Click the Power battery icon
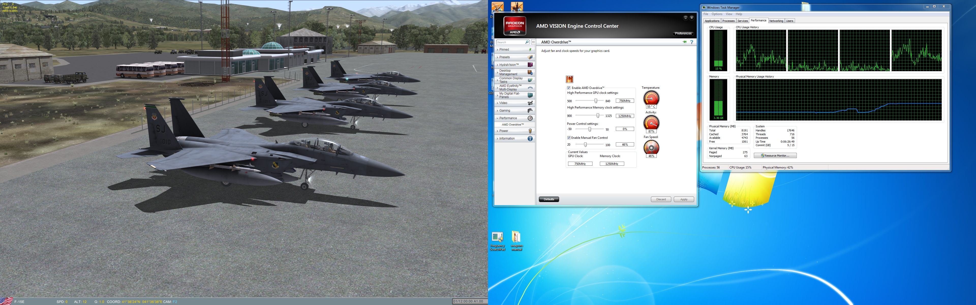The image size is (976, 305). coord(530,131)
